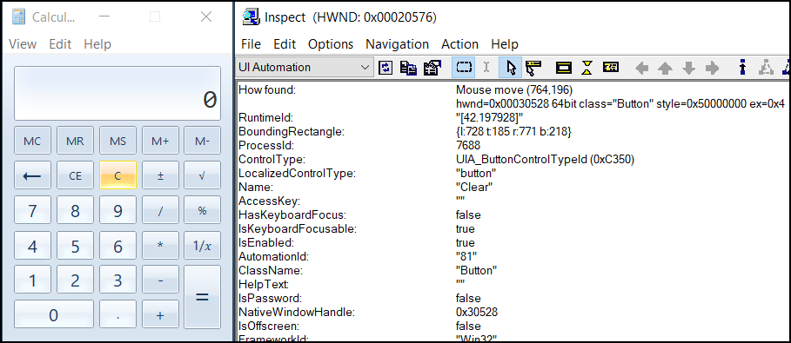Screen dimensions: 791x343
Task: Click the M- button in Calculator
Action: pyautogui.click(x=202, y=141)
